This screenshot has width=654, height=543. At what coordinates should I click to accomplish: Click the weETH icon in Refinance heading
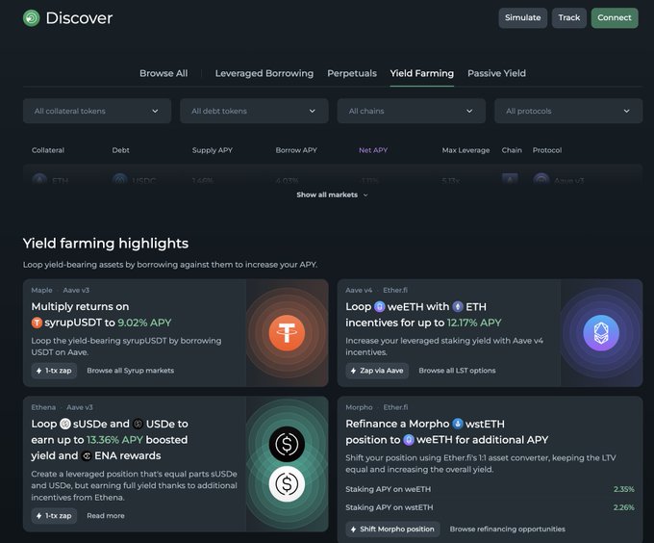tap(409, 440)
